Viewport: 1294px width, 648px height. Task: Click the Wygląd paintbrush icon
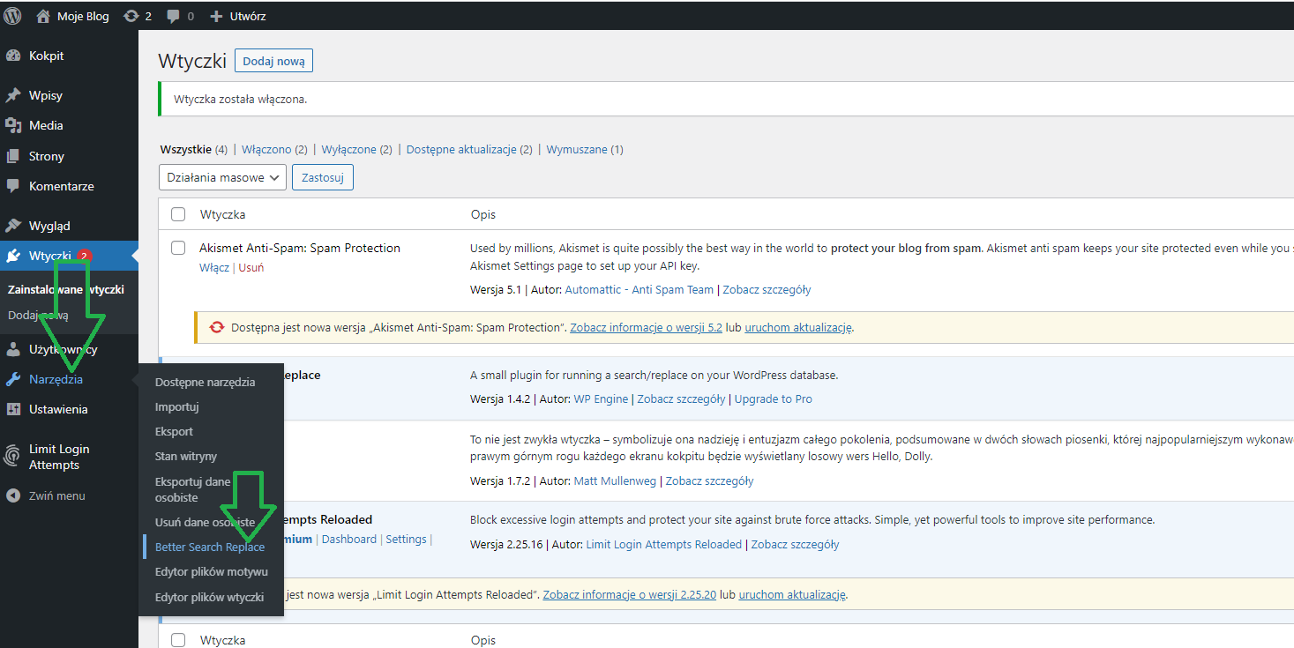point(15,225)
